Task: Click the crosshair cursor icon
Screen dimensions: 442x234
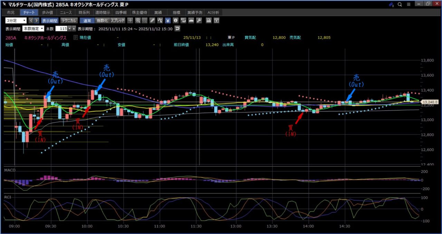Action: point(131,20)
